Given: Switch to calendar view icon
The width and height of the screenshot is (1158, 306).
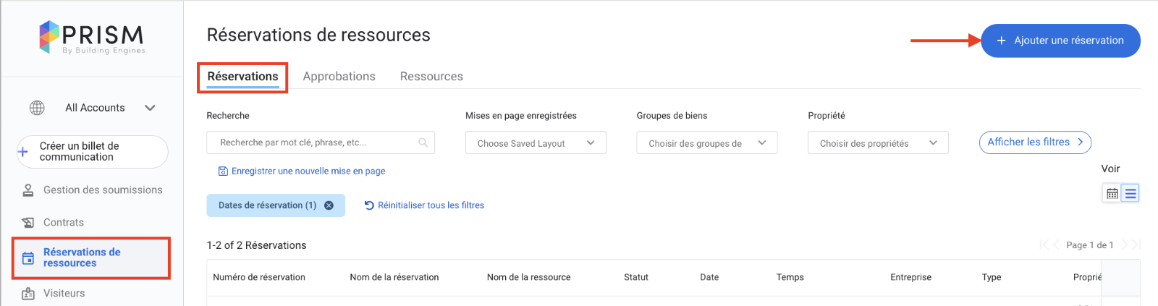Looking at the screenshot, I should (x=1112, y=193).
